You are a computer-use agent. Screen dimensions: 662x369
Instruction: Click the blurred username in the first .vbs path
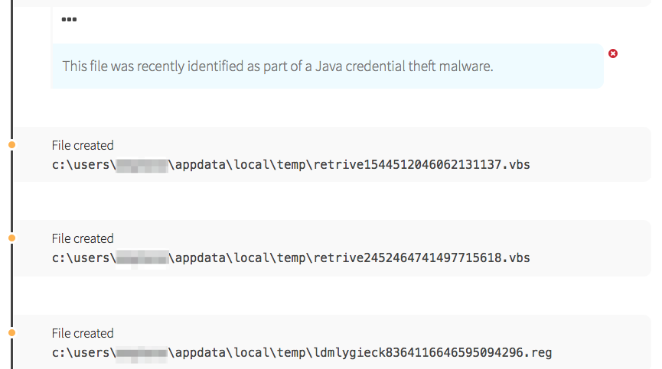point(142,164)
